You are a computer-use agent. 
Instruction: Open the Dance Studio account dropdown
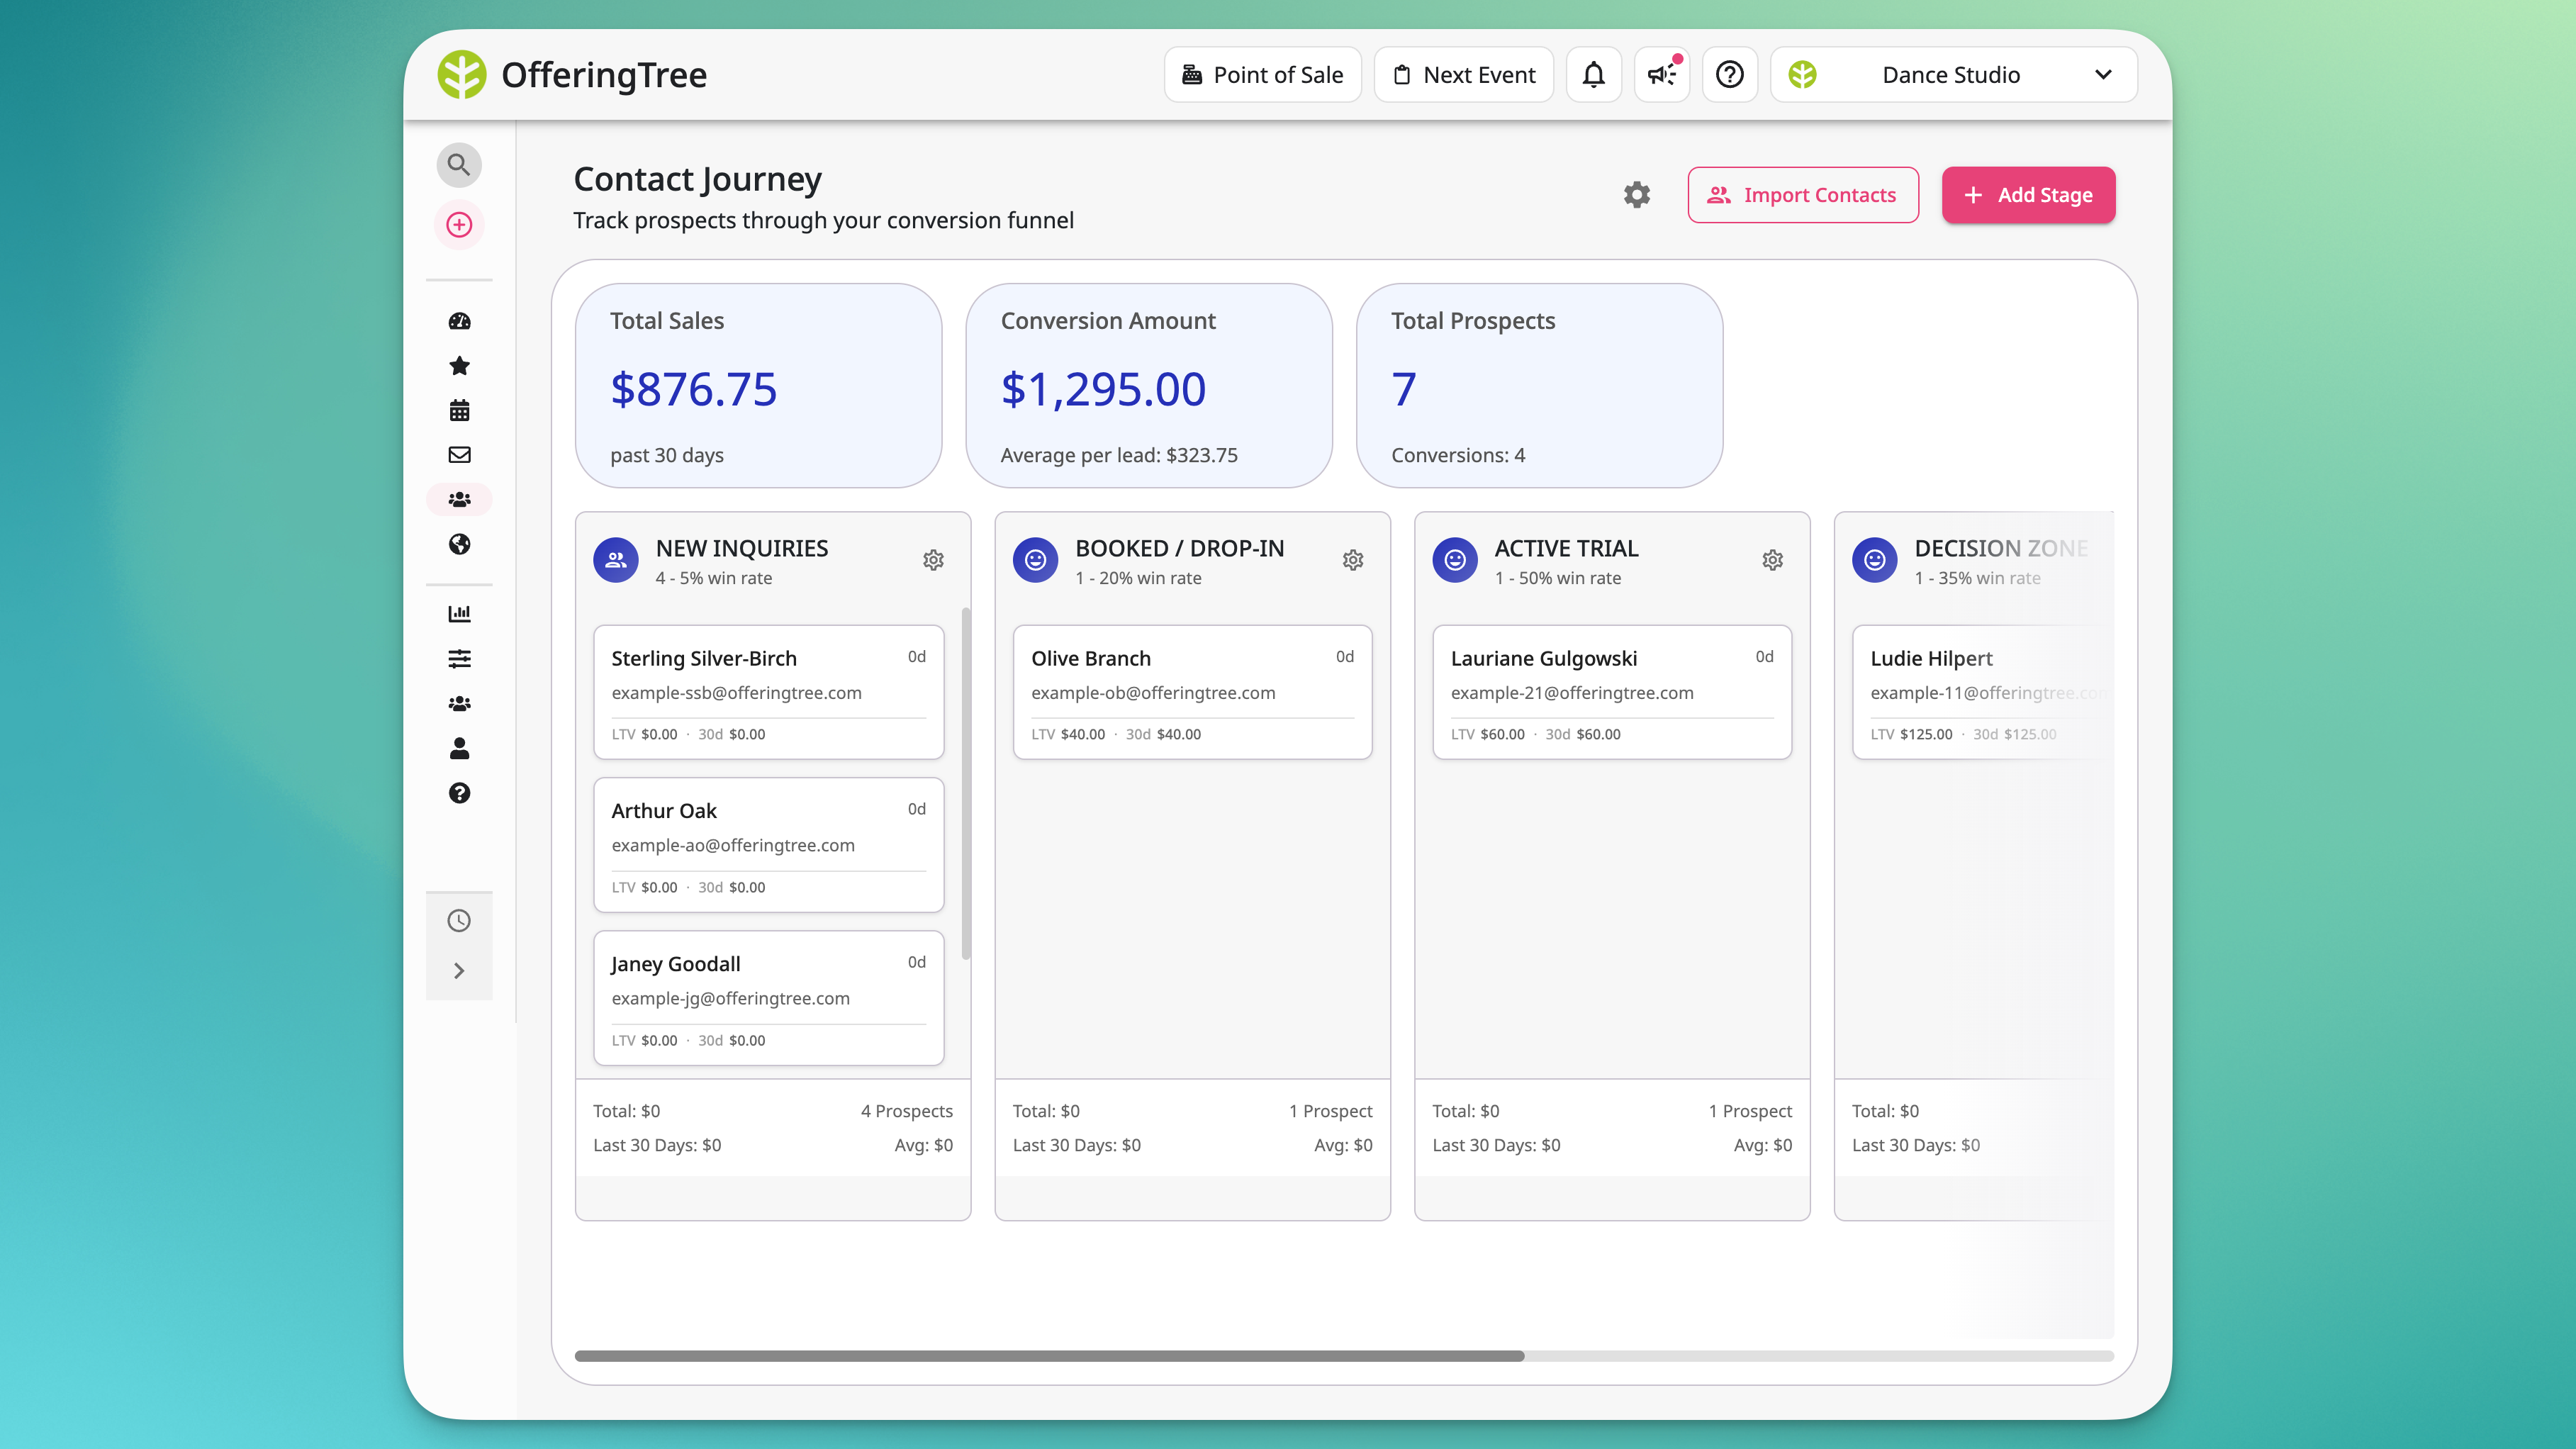[x=1954, y=75]
